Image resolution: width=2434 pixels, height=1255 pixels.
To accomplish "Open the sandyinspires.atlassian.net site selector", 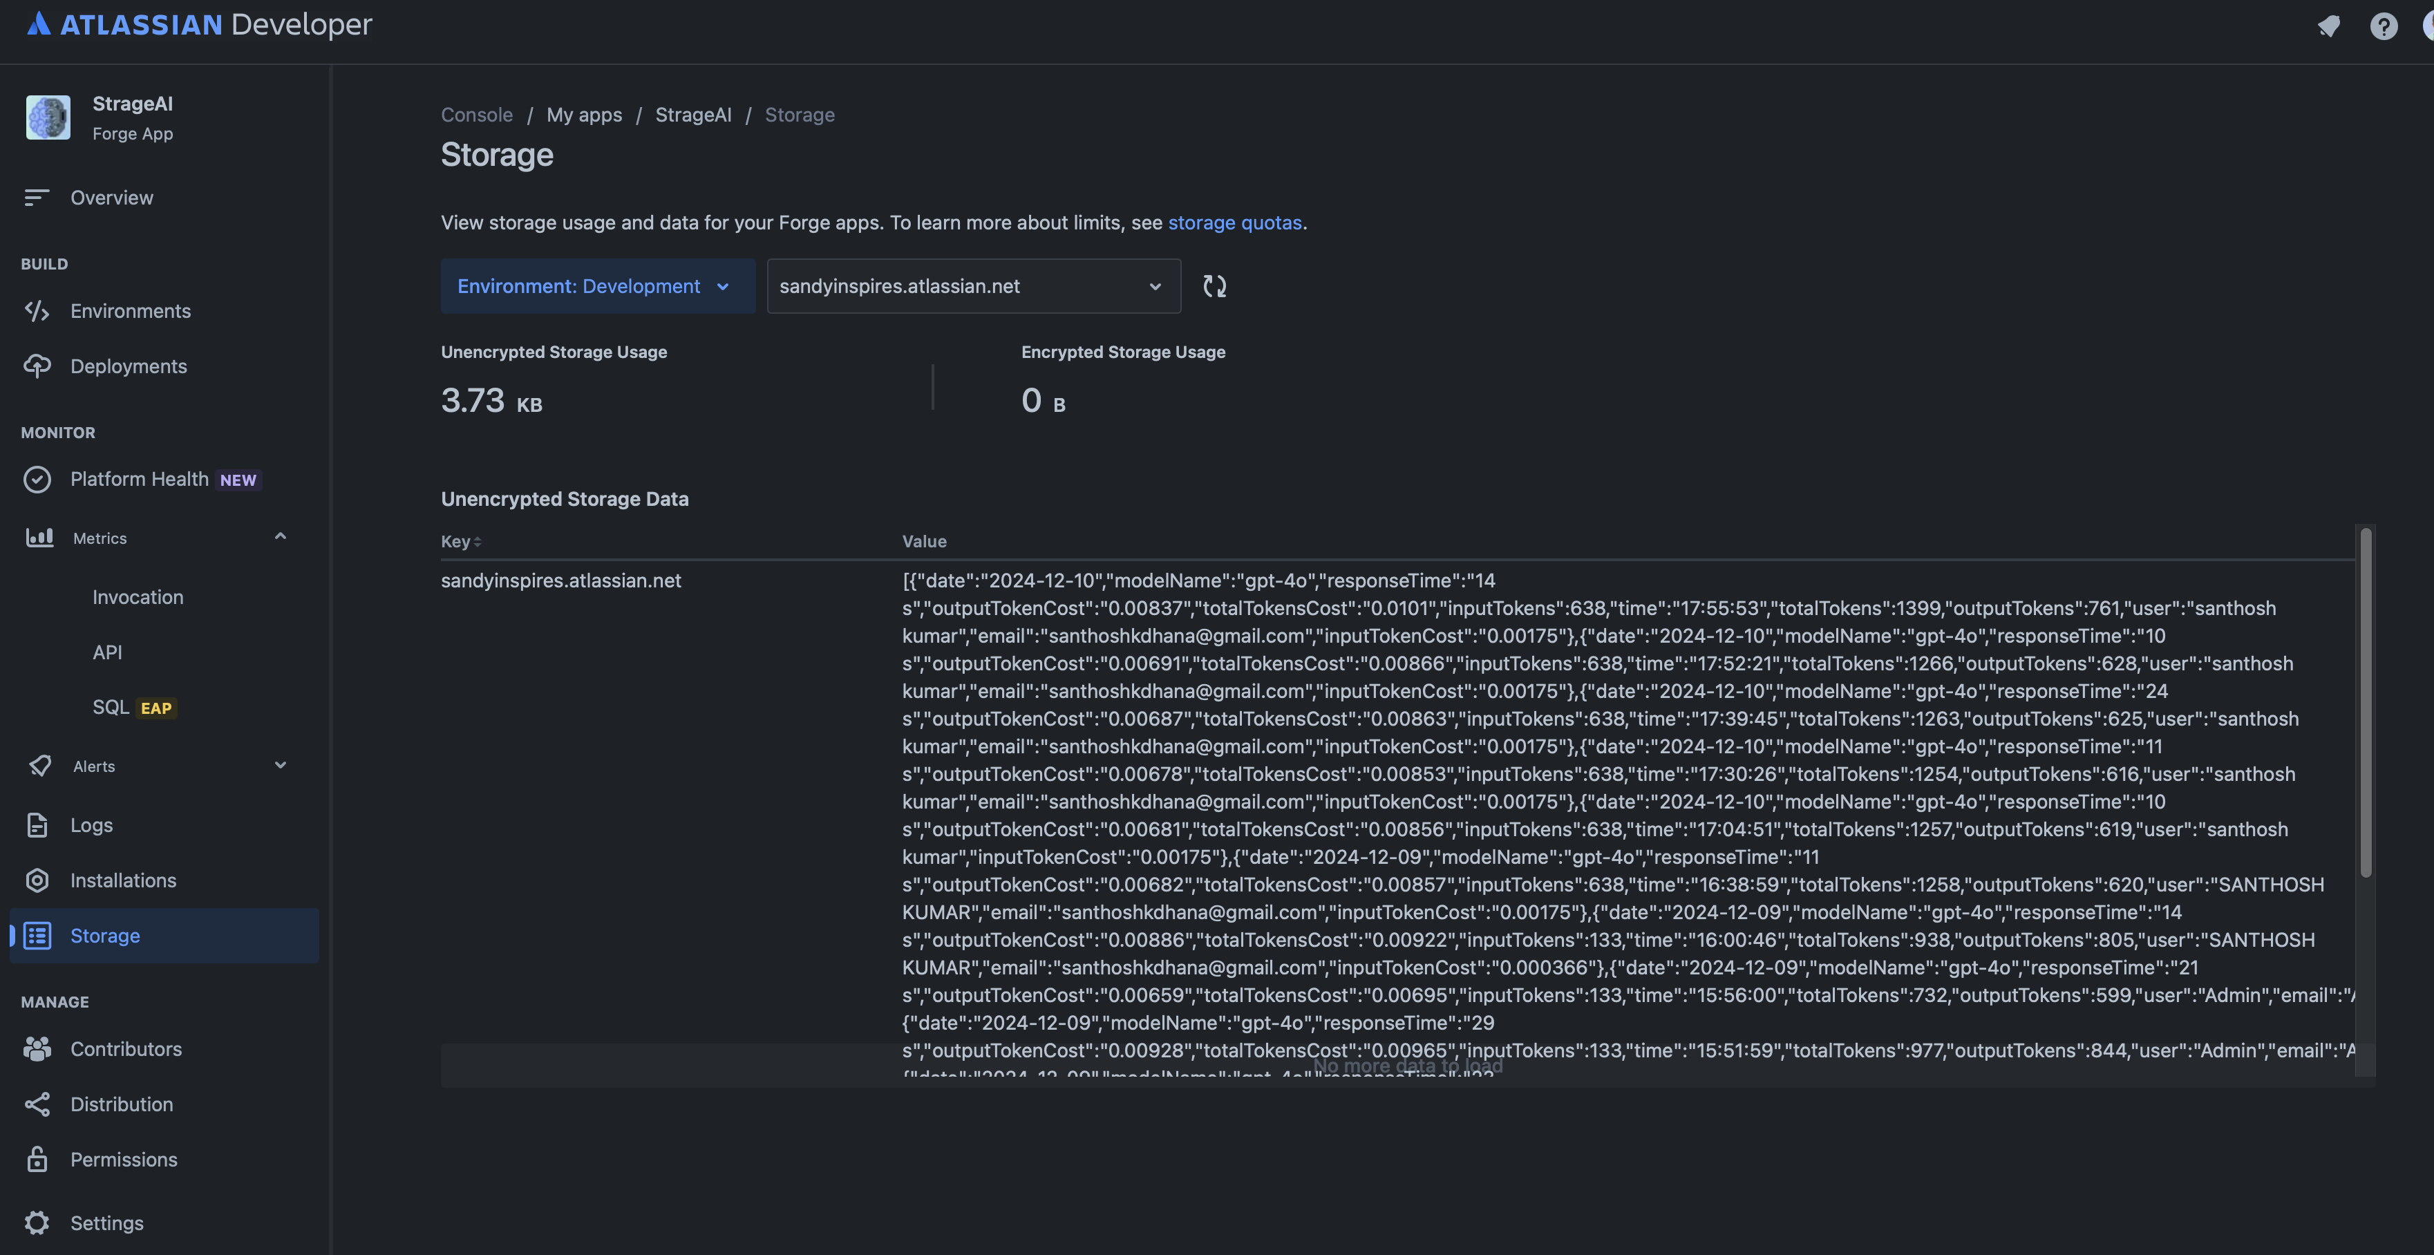I will coord(973,285).
